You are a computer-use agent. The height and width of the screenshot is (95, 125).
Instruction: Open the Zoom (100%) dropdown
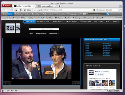(114, 91)
